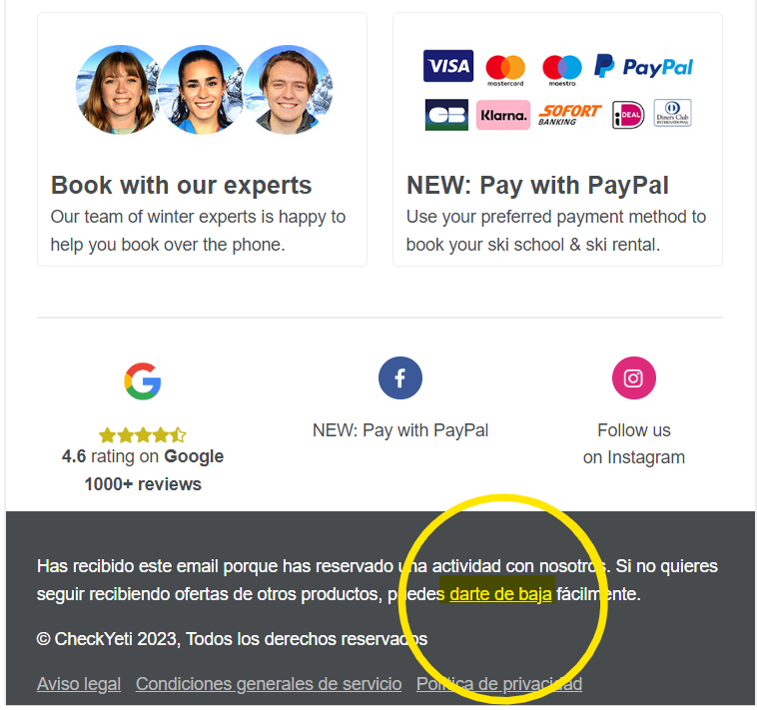Open 'Condiciones generales de servicio' link

269,684
